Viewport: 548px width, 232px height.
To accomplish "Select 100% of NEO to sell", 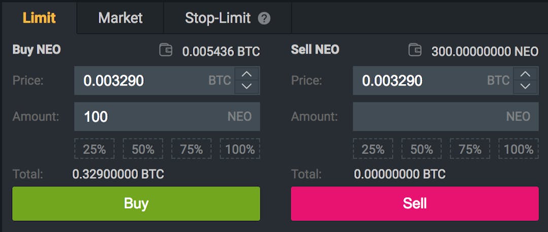I will tap(519, 149).
